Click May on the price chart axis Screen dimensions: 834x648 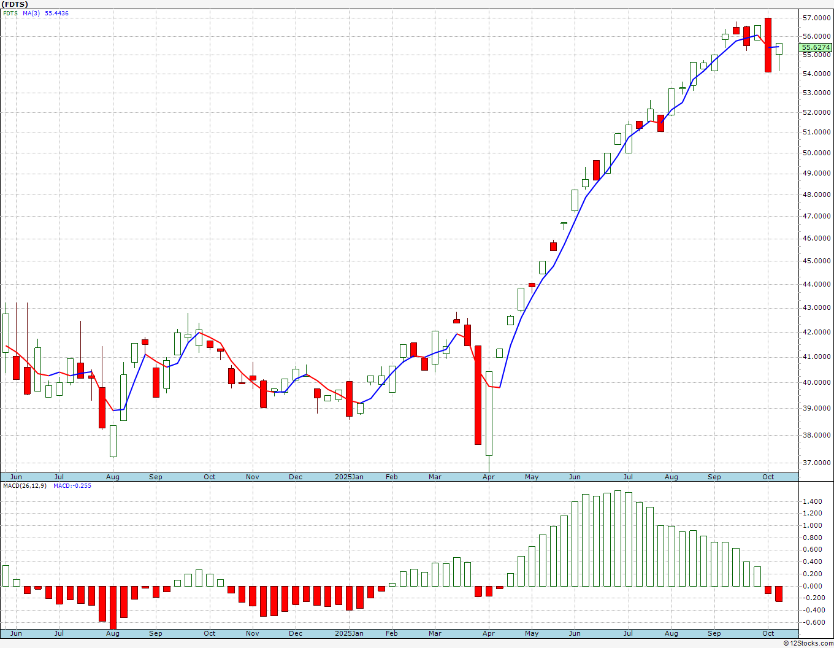(x=532, y=477)
